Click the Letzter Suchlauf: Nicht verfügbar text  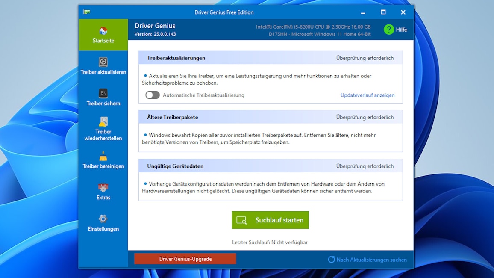(270, 243)
